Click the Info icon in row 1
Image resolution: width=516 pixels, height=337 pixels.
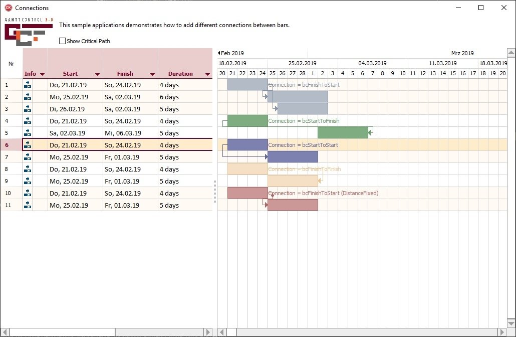[28, 85]
